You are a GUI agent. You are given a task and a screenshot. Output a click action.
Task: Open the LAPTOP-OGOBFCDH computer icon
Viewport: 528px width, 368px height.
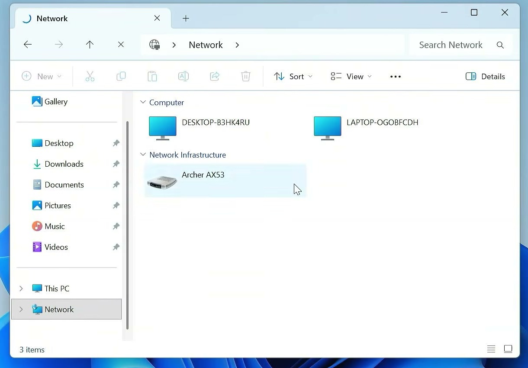(x=328, y=128)
